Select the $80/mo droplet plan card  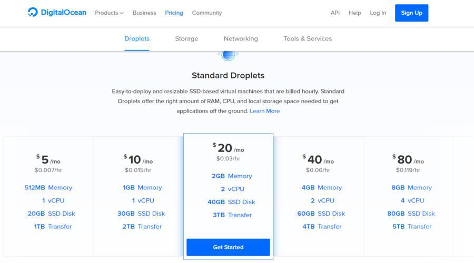(x=408, y=196)
